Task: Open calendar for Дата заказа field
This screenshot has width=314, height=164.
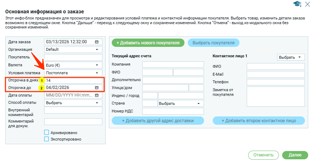Action: click(97, 42)
